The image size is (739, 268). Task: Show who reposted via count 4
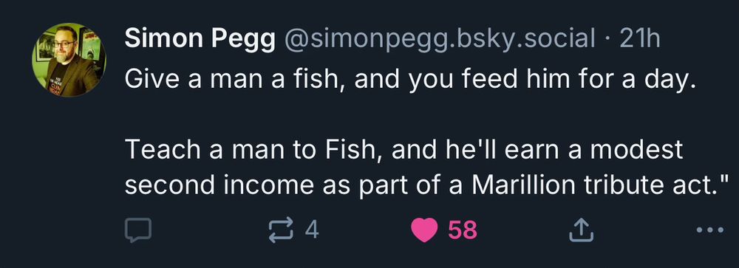tap(312, 230)
